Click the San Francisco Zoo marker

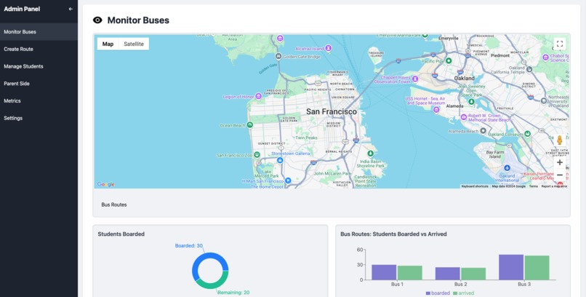(x=257, y=154)
